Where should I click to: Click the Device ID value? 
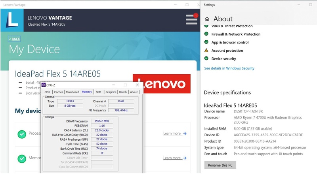coord(268,135)
